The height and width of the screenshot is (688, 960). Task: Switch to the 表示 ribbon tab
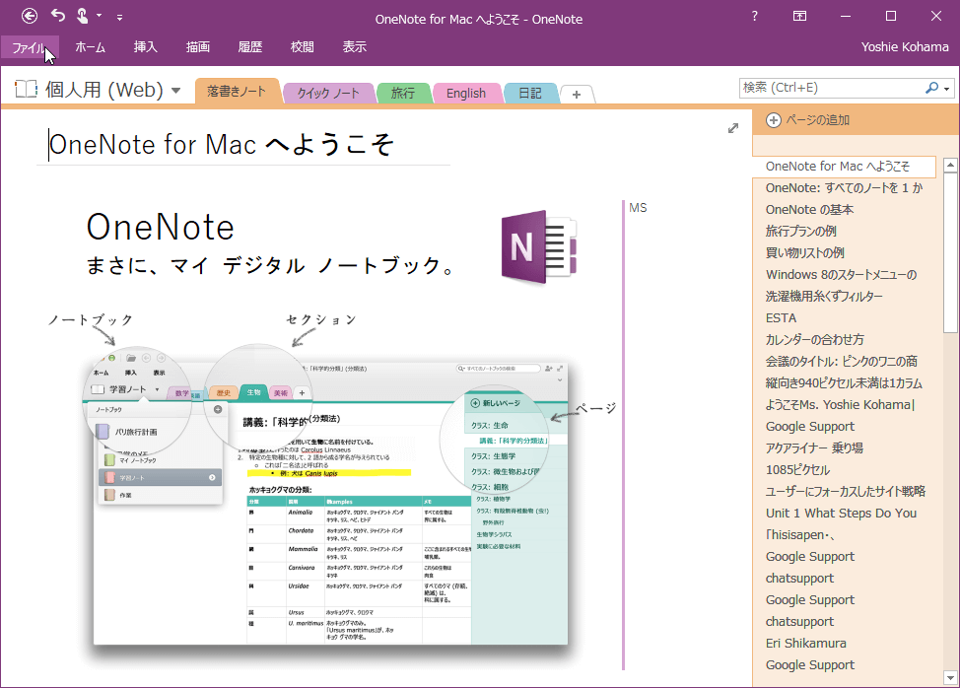coord(355,47)
